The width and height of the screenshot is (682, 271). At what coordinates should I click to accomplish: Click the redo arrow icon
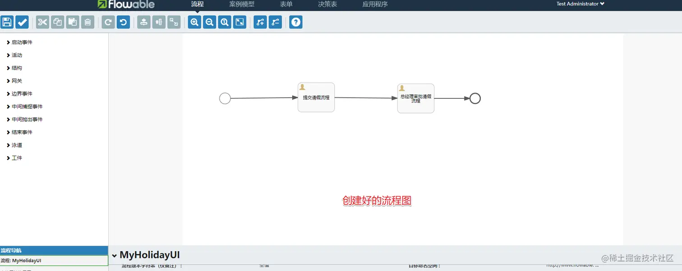(x=108, y=22)
